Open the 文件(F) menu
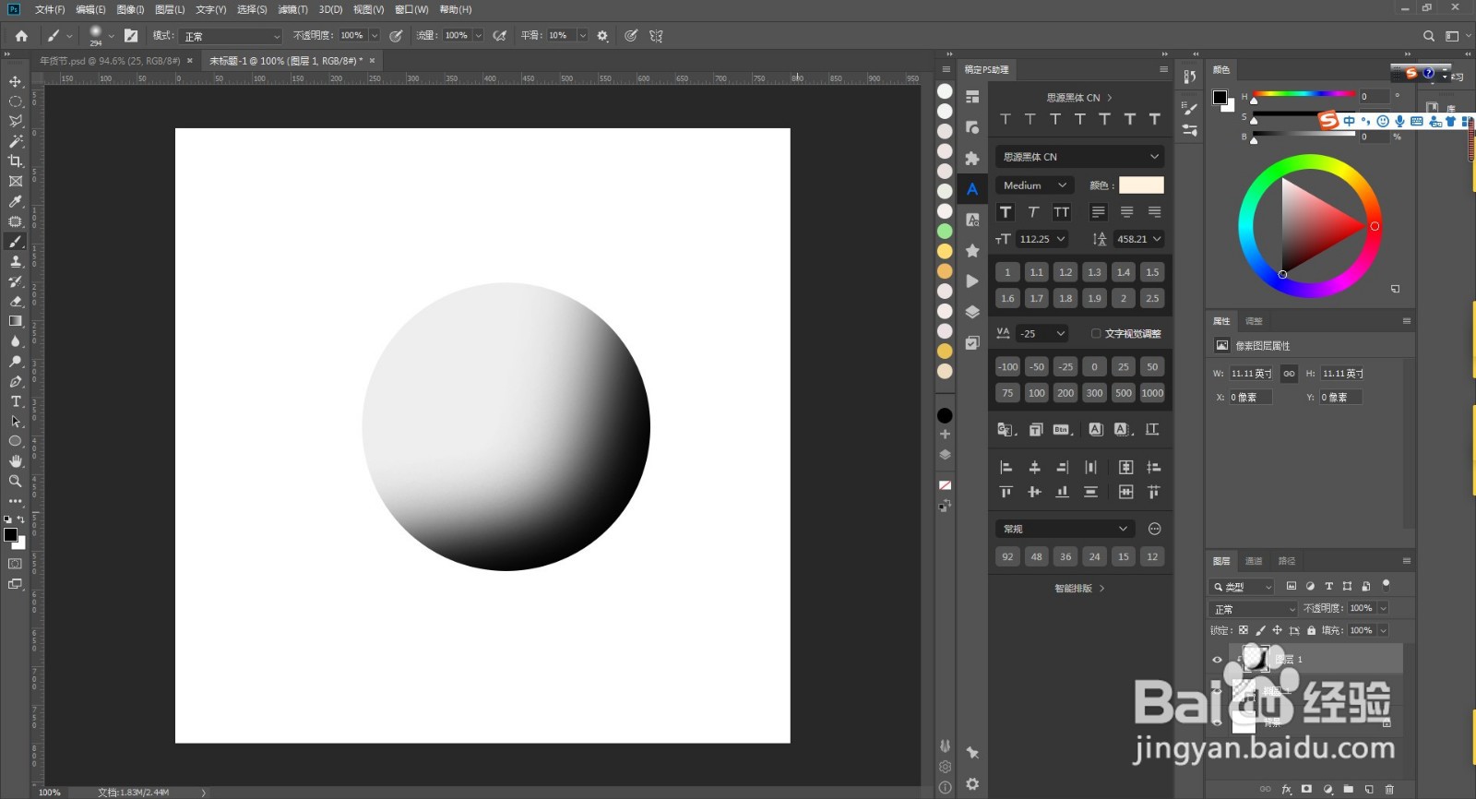 click(50, 9)
